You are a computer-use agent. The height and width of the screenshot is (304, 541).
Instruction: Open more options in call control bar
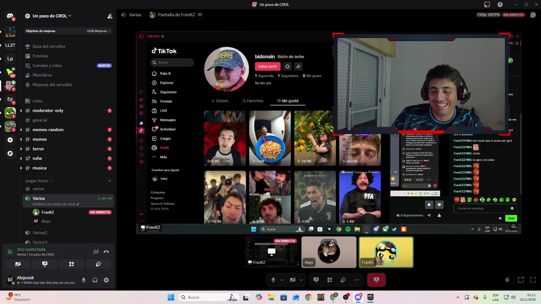(357, 280)
